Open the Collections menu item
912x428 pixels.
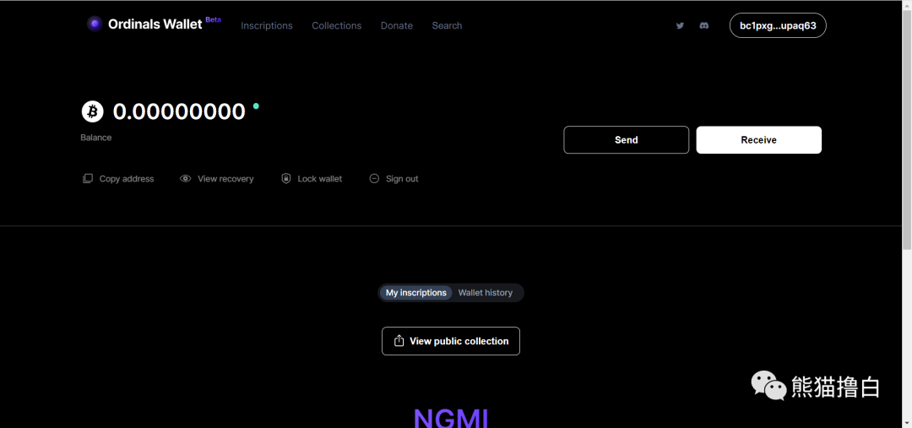point(336,25)
